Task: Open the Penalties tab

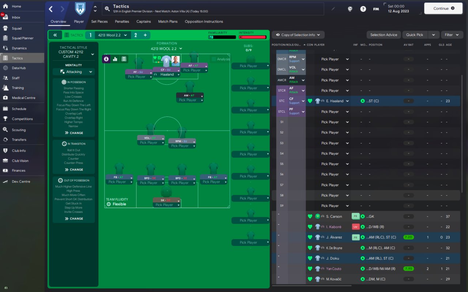Action: point(122,22)
